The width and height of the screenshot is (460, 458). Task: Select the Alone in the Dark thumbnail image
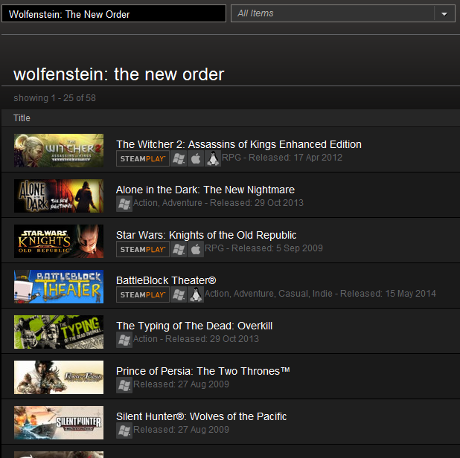point(59,196)
